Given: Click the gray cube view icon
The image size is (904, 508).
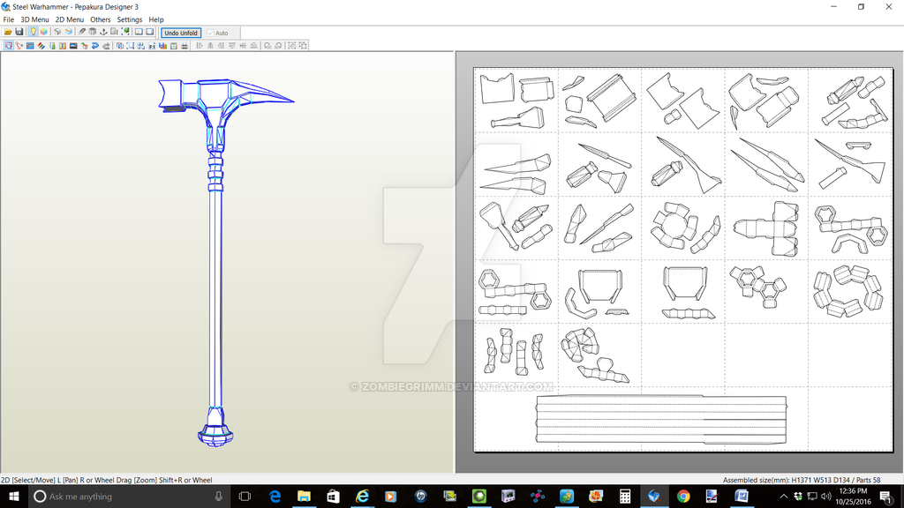Looking at the screenshot, I should coord(57,32).
